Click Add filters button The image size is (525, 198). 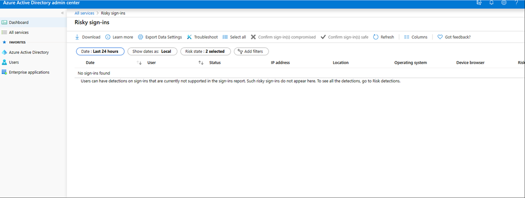[251, 52]
